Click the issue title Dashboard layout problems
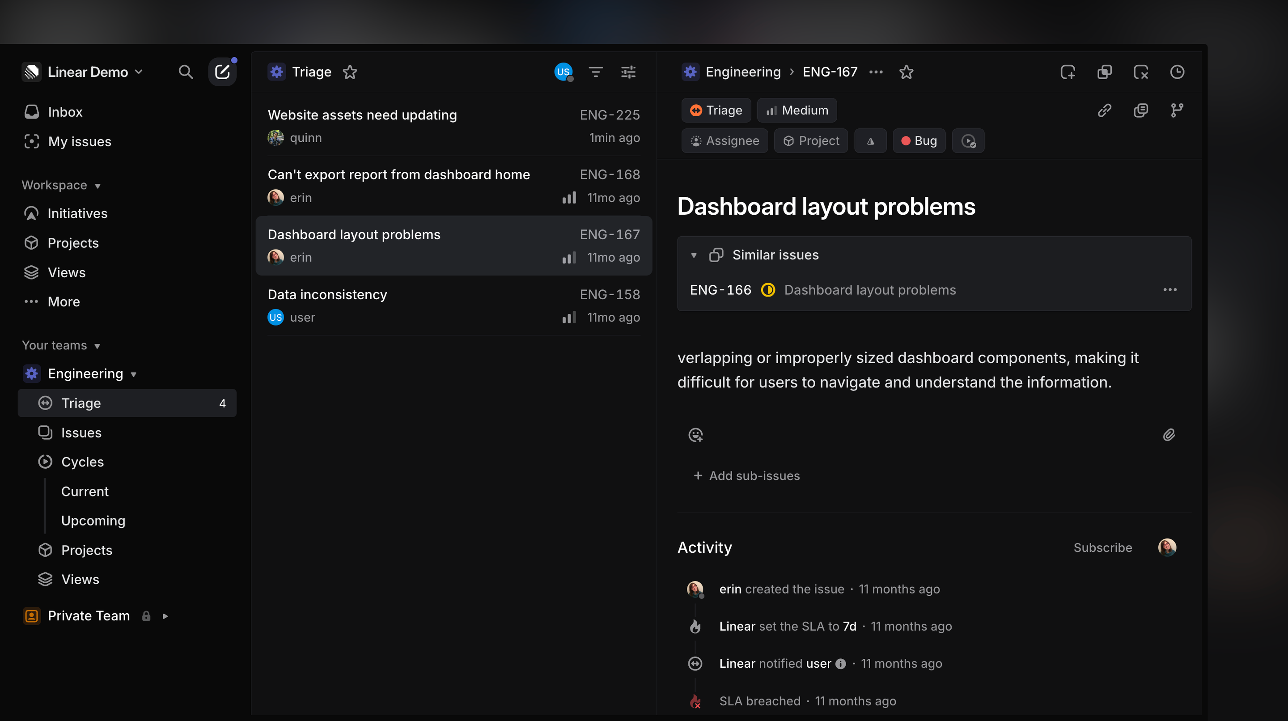1288x721 pixels. pos(826,207)
